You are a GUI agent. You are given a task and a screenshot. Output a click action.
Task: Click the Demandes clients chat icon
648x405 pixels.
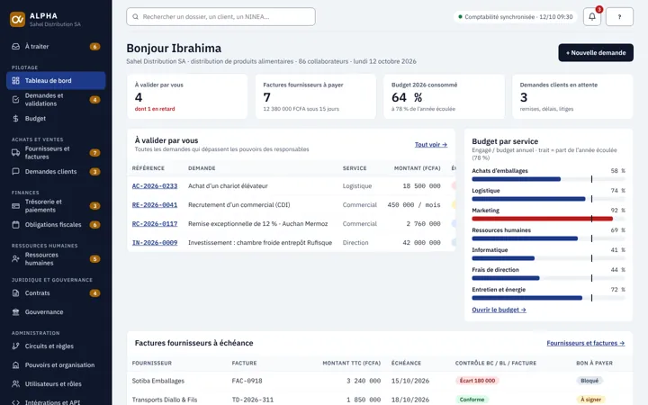[x=15, y=172]
